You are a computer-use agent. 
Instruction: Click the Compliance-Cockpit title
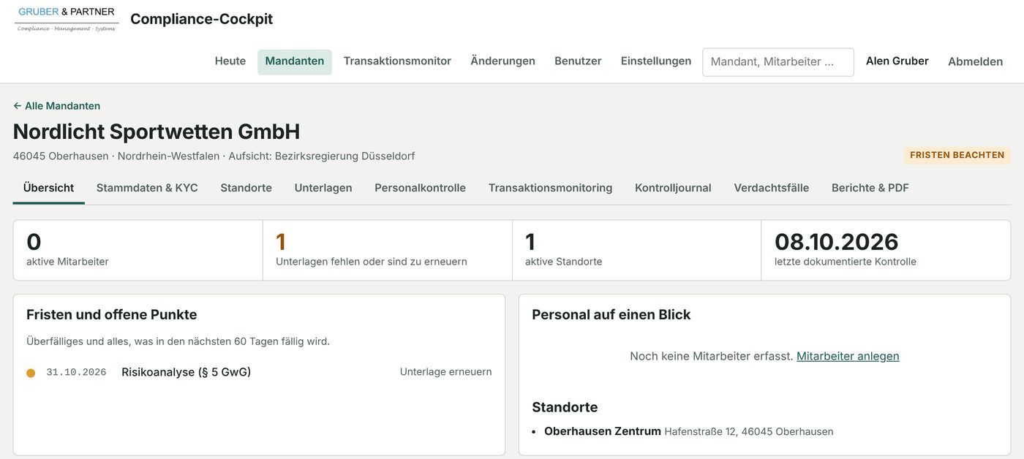tap(201, 19)
